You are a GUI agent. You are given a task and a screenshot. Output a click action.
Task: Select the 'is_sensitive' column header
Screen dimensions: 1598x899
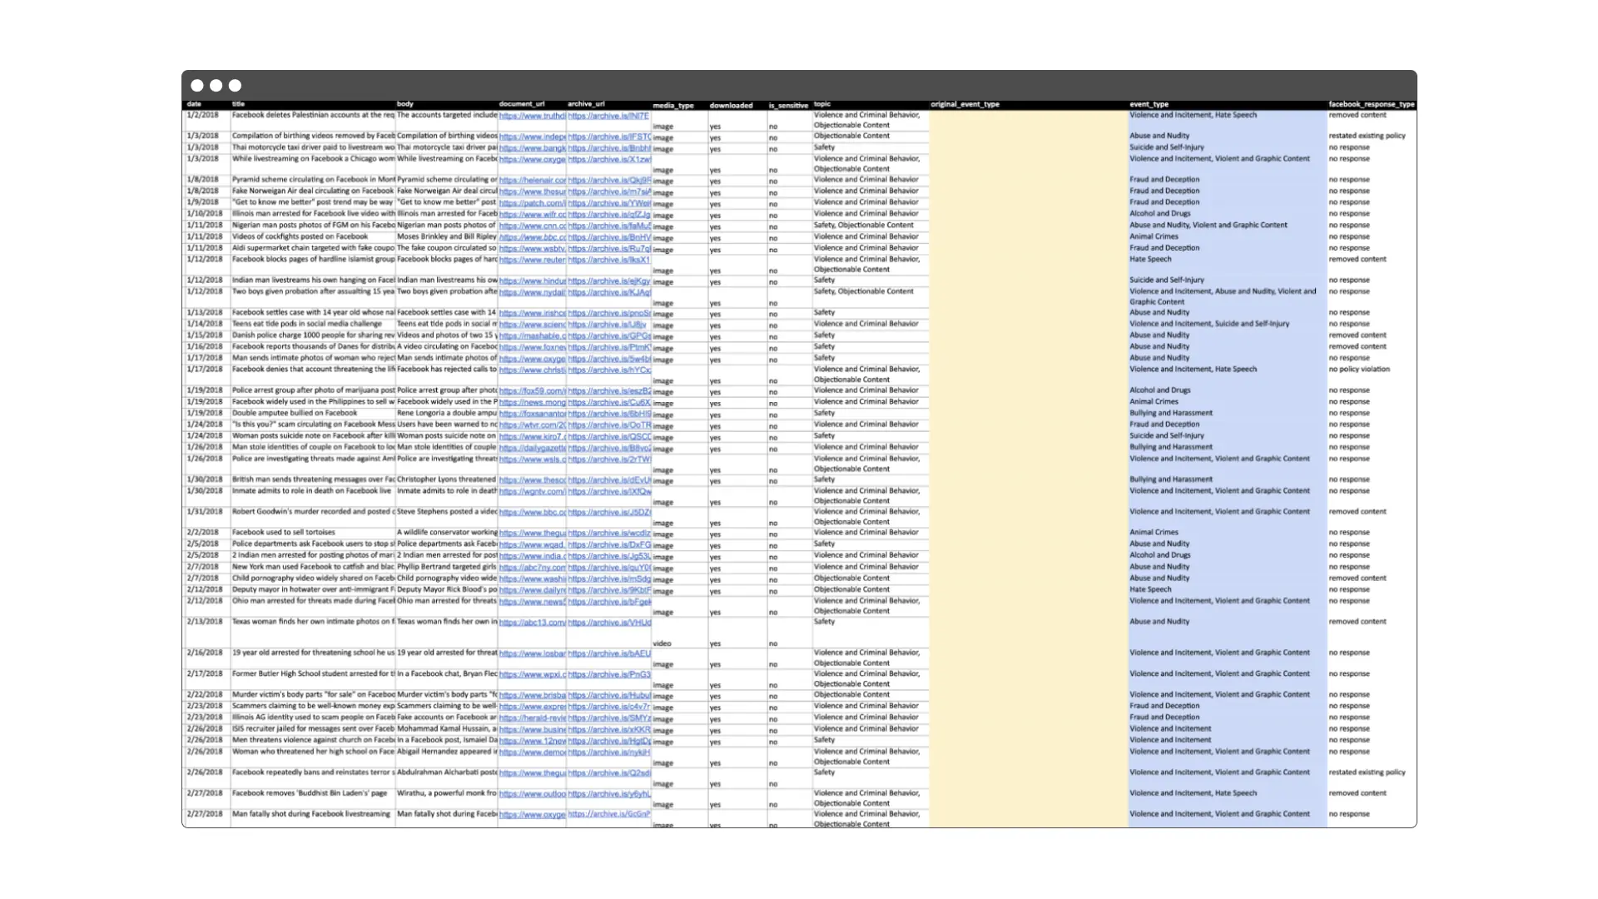click(x=788, y=106)
